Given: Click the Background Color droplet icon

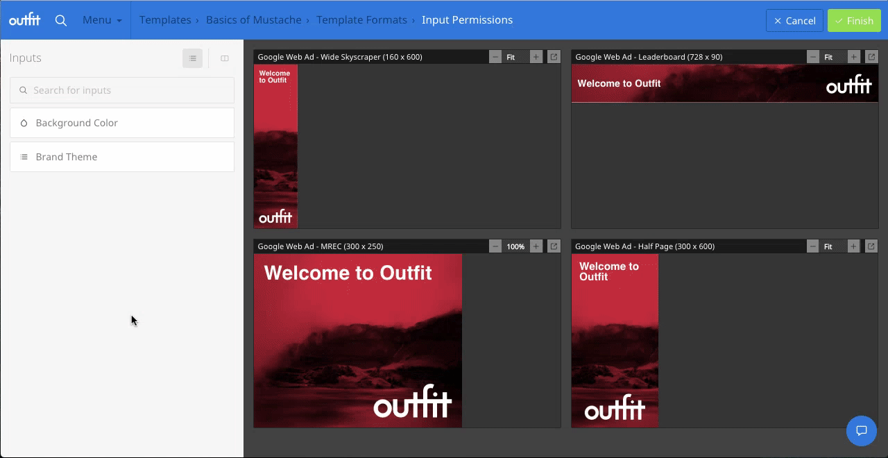Looking at the screenshot, I should (x=24, y=123).
